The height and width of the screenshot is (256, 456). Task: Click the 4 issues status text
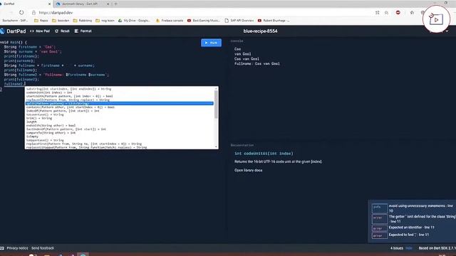click(397, 248)
